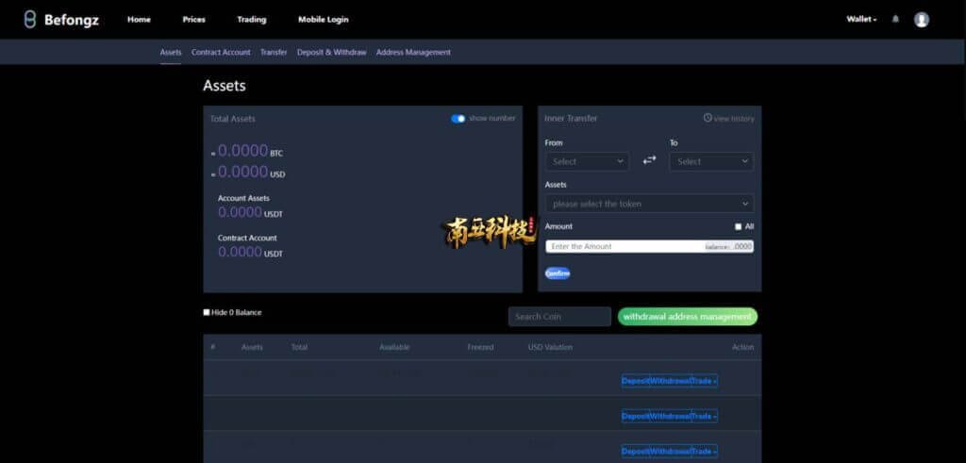Switch to Contract Account tab
966x463 pixels.
(221, 52)
